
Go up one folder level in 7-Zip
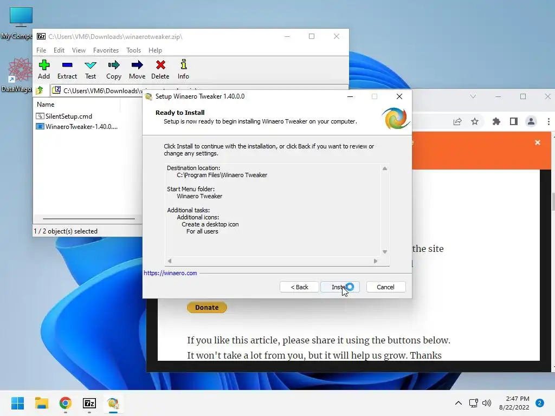40,90
